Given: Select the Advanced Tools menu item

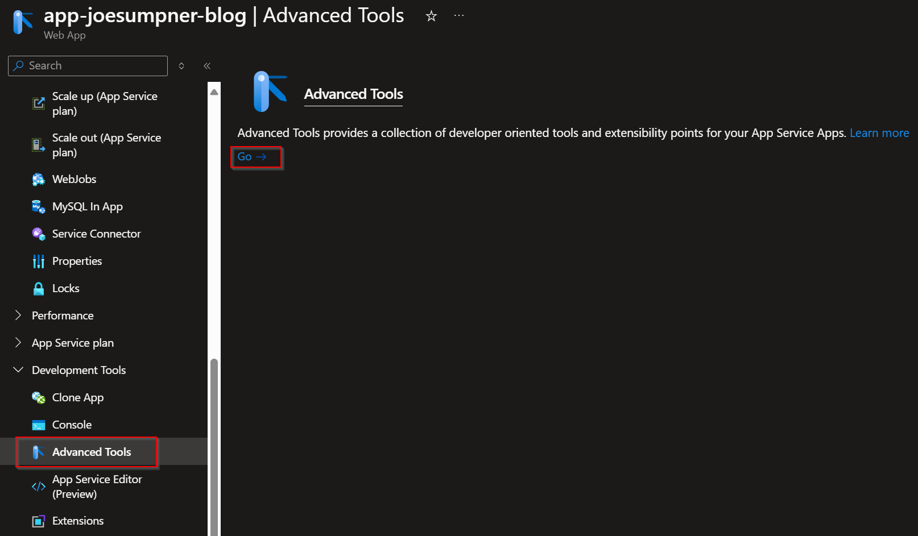Looking at the screenshot, I should (104, 452).
